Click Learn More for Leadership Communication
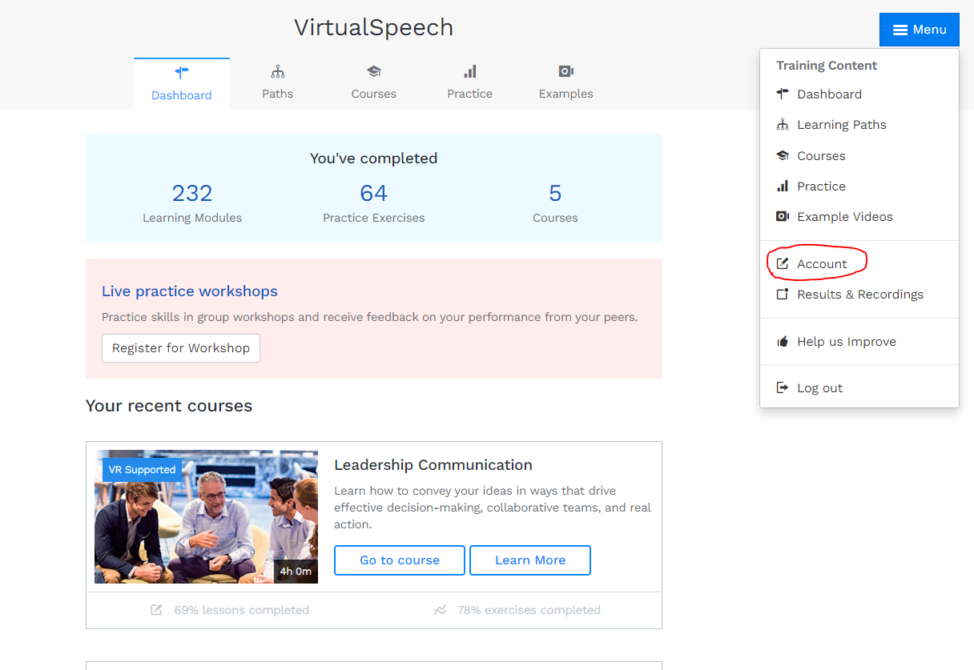Viewport: 974px width, 670px height. (x=530, y=560)
